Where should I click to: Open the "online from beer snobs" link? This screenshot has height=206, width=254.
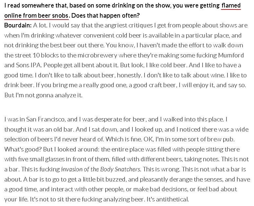point(36,15)
